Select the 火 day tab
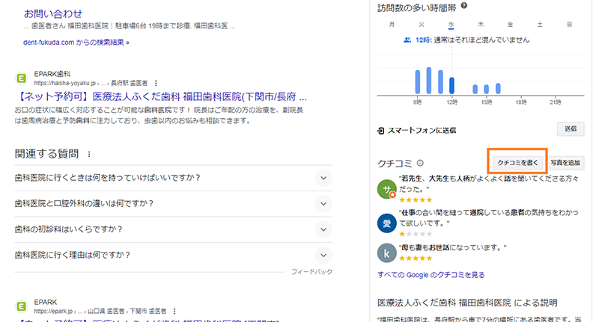 tap(422, 25)
